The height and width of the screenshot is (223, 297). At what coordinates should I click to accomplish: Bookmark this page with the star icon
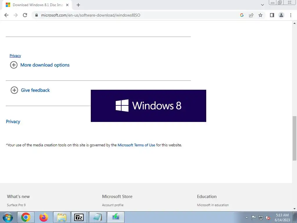[x=260, y=15]
